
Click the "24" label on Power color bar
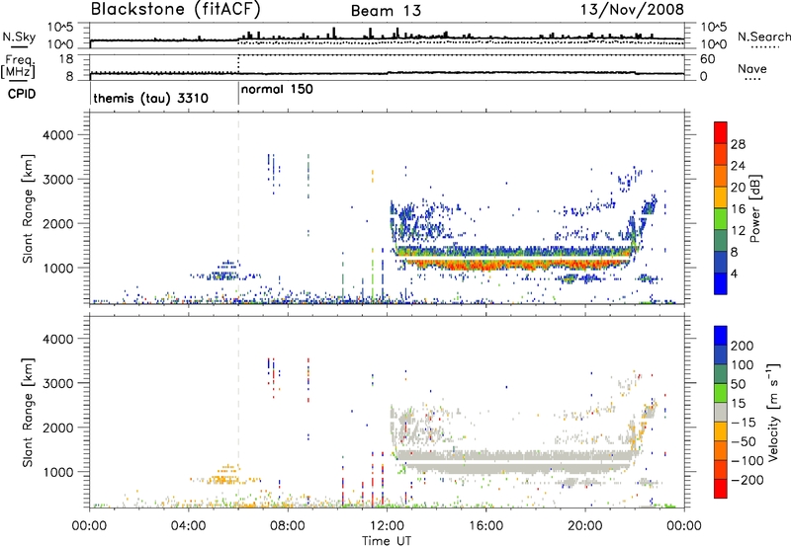click(x=738, y=166)
